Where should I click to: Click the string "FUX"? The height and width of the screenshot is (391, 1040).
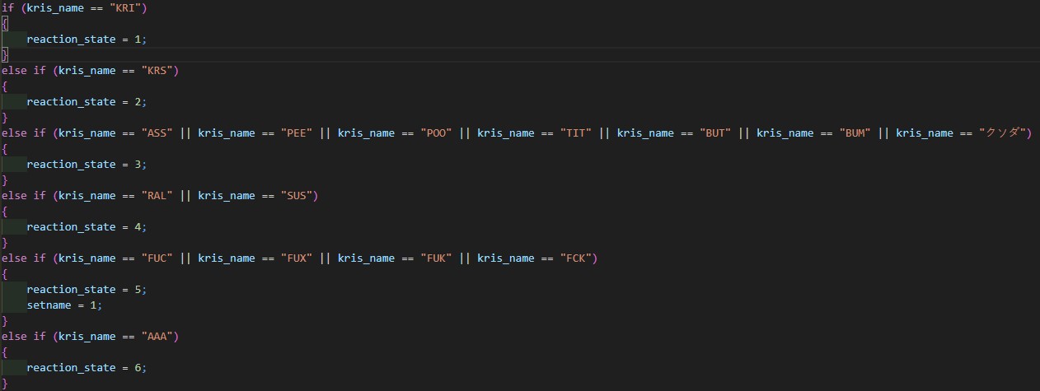click(x=297, y=258)
